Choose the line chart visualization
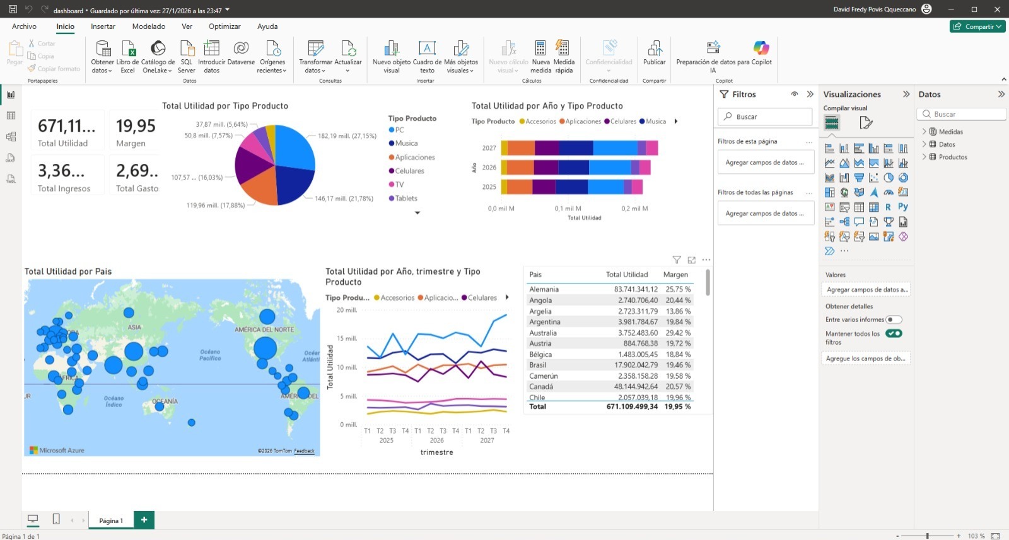The image size is (1009, 540). tap(829, 163)
